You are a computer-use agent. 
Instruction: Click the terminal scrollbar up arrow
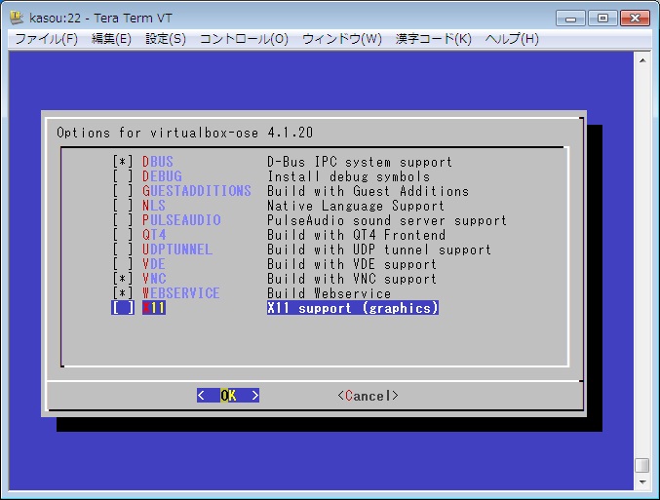point(642,60)
